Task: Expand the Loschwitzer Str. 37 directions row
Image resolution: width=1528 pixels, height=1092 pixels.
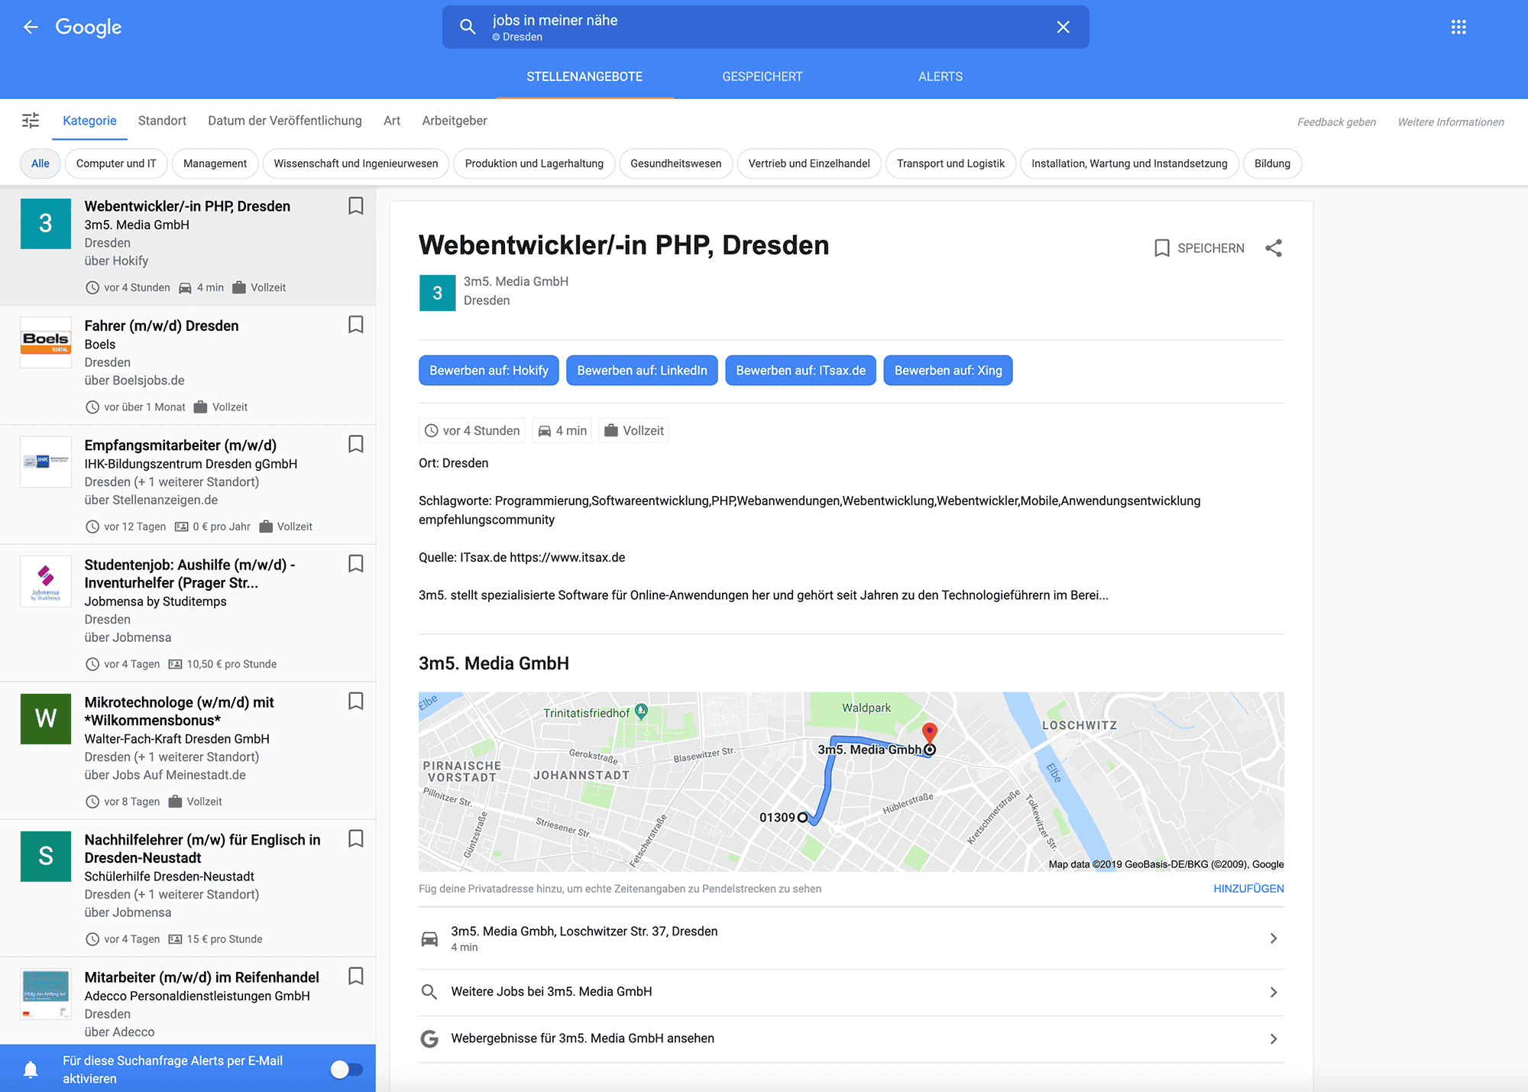Action: [851, 938]
